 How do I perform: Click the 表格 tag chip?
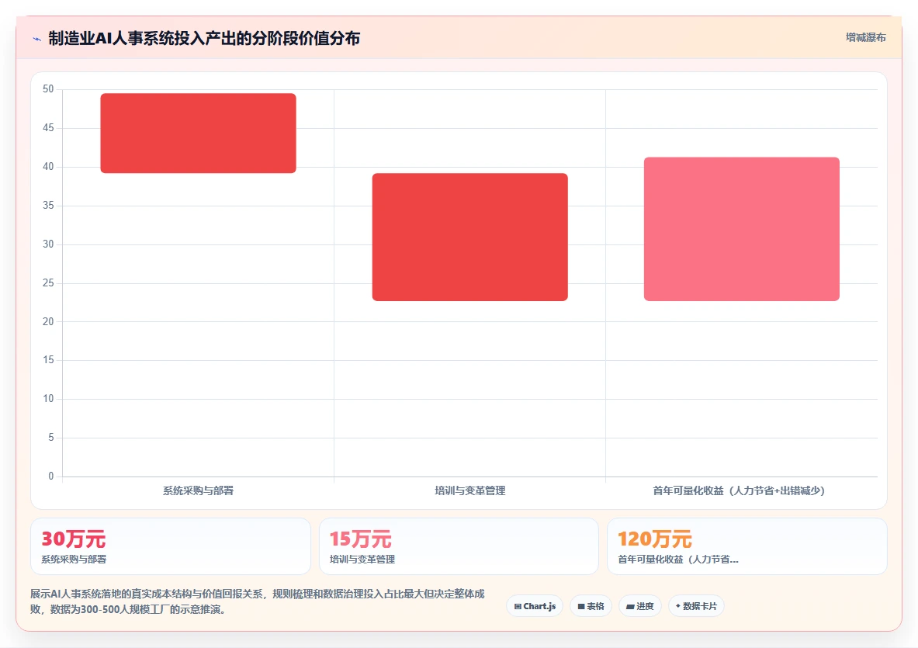[x=591, y=606]
